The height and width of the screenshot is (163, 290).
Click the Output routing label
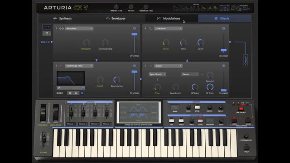pyautogui.click(x=246, y=60)
